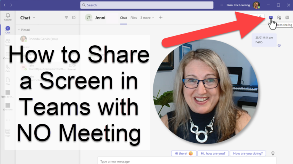The width and height of the screenshot is (293, 164).
Task: Click Jenni's JT avatar
Action: pos(89,18)
